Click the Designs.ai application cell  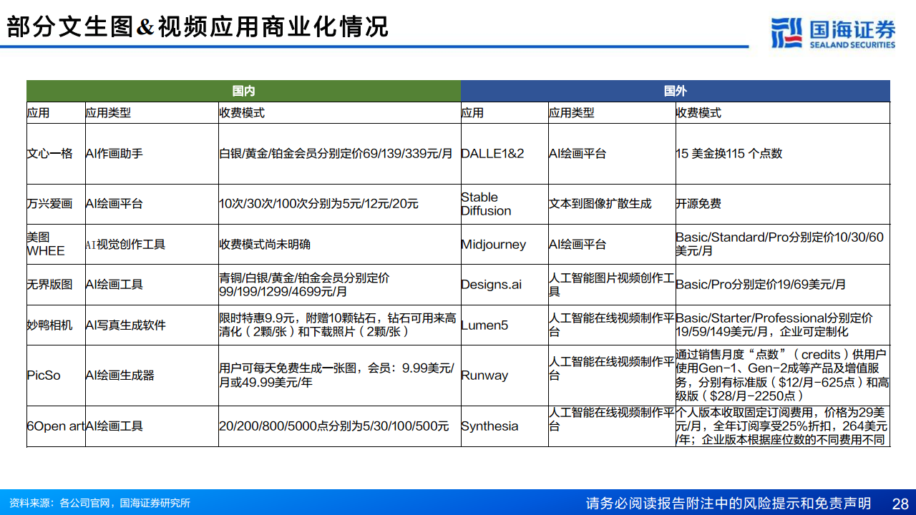505,285
